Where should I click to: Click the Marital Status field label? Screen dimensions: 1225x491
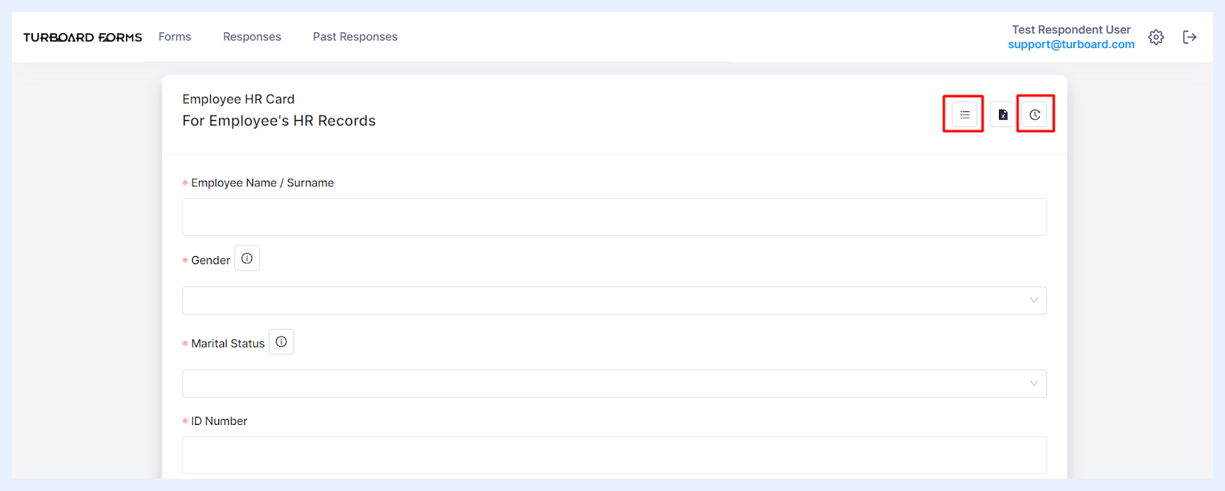coord(228,344)
